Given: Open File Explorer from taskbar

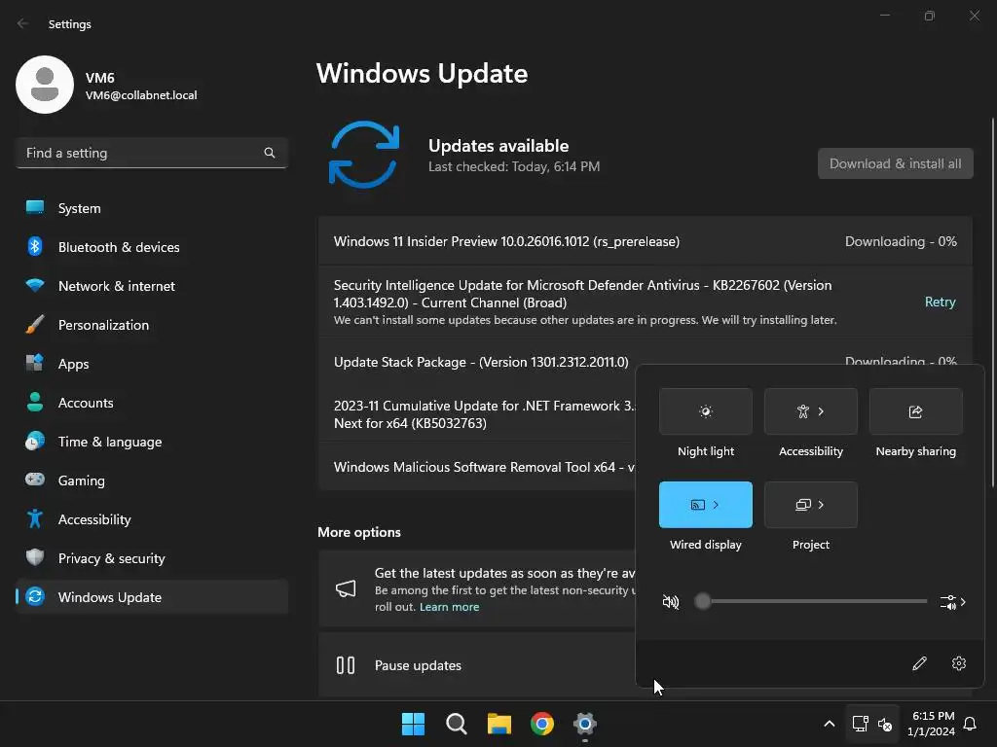Looking at the screenshot, I should [499, 724].
